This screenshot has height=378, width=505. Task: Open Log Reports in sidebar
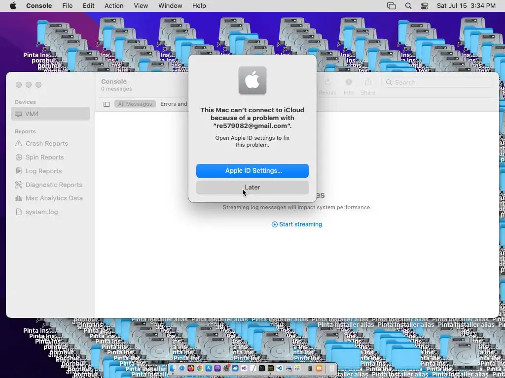pyautogui.click(x=43, y=171)
